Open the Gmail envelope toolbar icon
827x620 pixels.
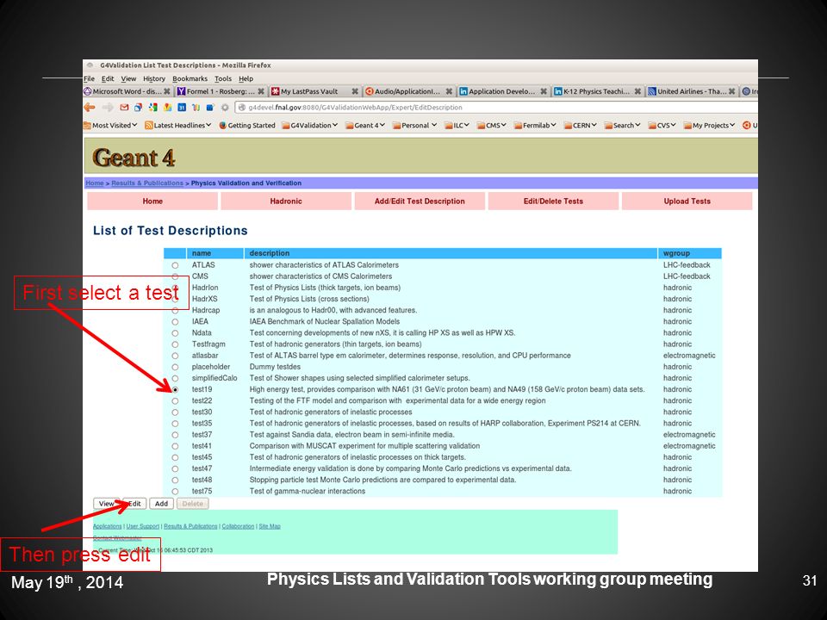click(124, 108)
